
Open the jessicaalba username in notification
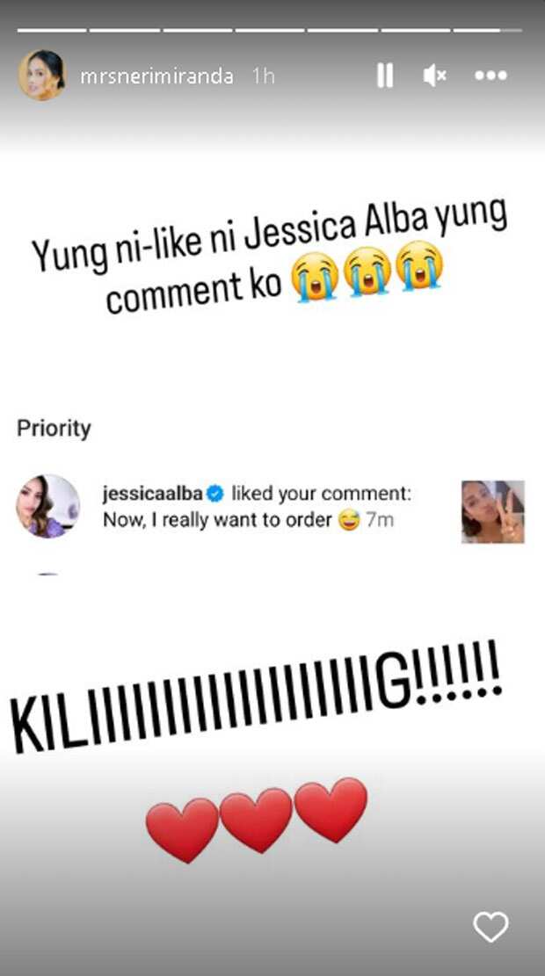coord(152,495)
